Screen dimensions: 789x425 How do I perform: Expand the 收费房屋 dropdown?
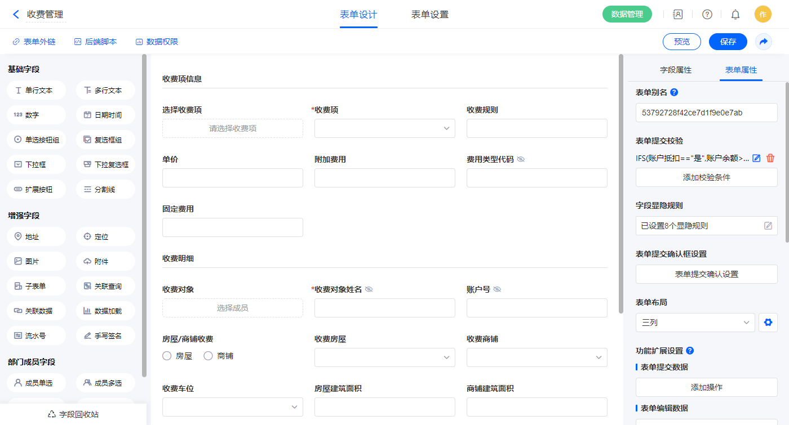coord(384,357)
